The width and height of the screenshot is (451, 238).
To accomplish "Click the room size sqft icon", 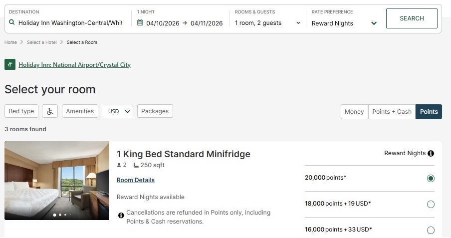I will [136, 165].
